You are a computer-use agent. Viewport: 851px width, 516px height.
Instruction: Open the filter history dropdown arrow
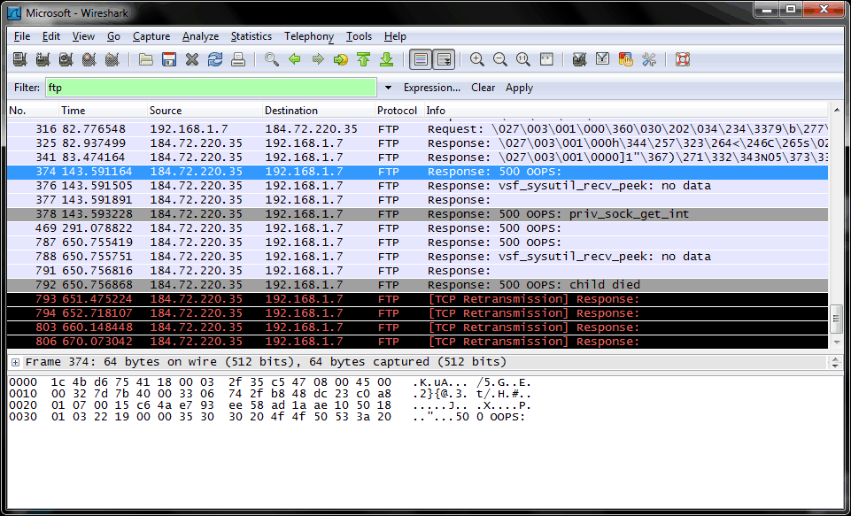[x=388, y=88]
